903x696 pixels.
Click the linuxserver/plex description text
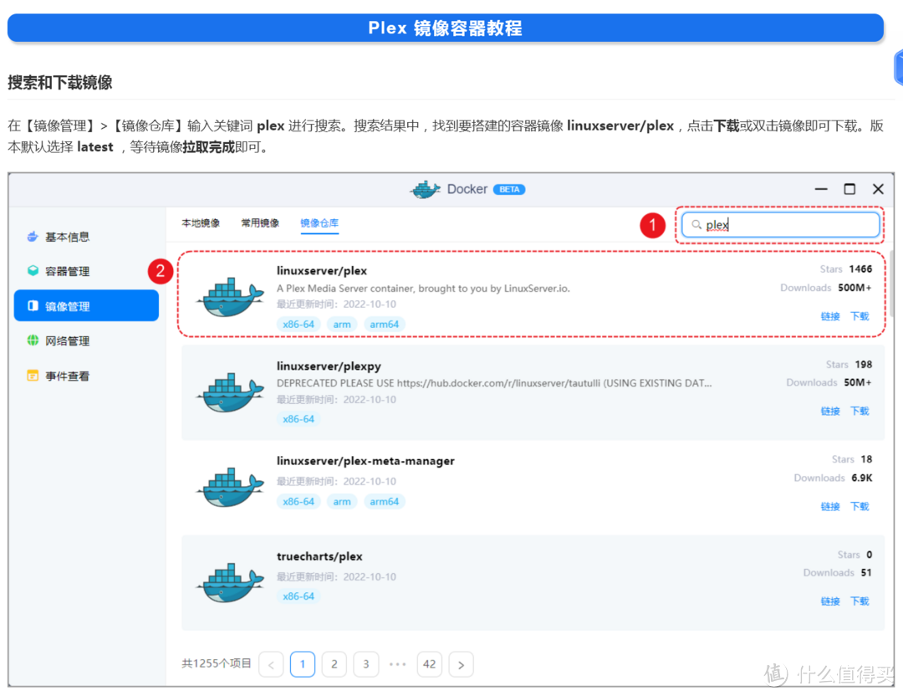(423, 289)
